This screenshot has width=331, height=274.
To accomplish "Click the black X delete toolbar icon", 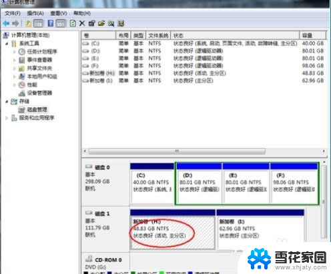I will pyautogui.click(x=82, y=23).
